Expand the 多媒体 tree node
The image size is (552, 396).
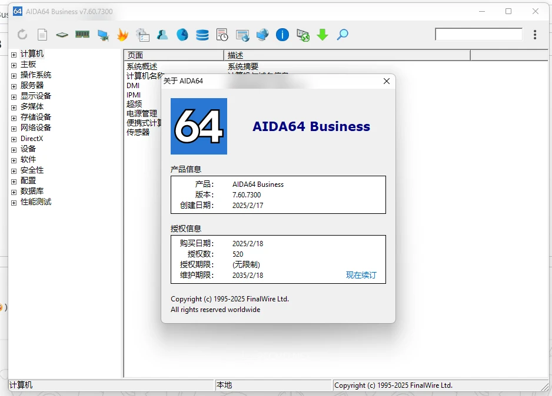14,108
